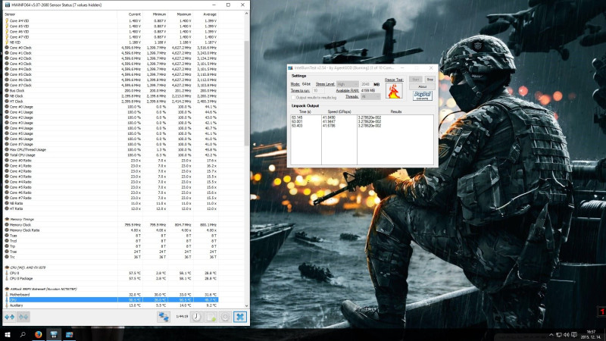Select the CPU 0 Package row
The image size is (606, 341).
111,278
